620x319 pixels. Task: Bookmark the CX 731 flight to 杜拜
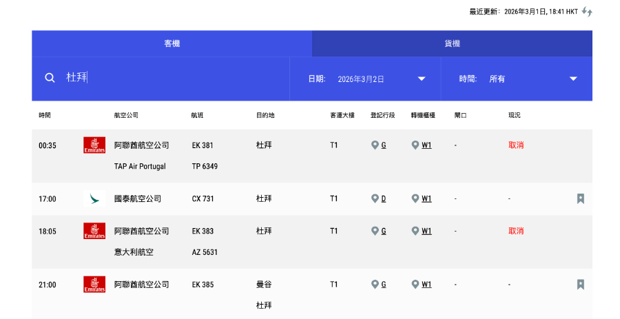click(x=580, y=199)
